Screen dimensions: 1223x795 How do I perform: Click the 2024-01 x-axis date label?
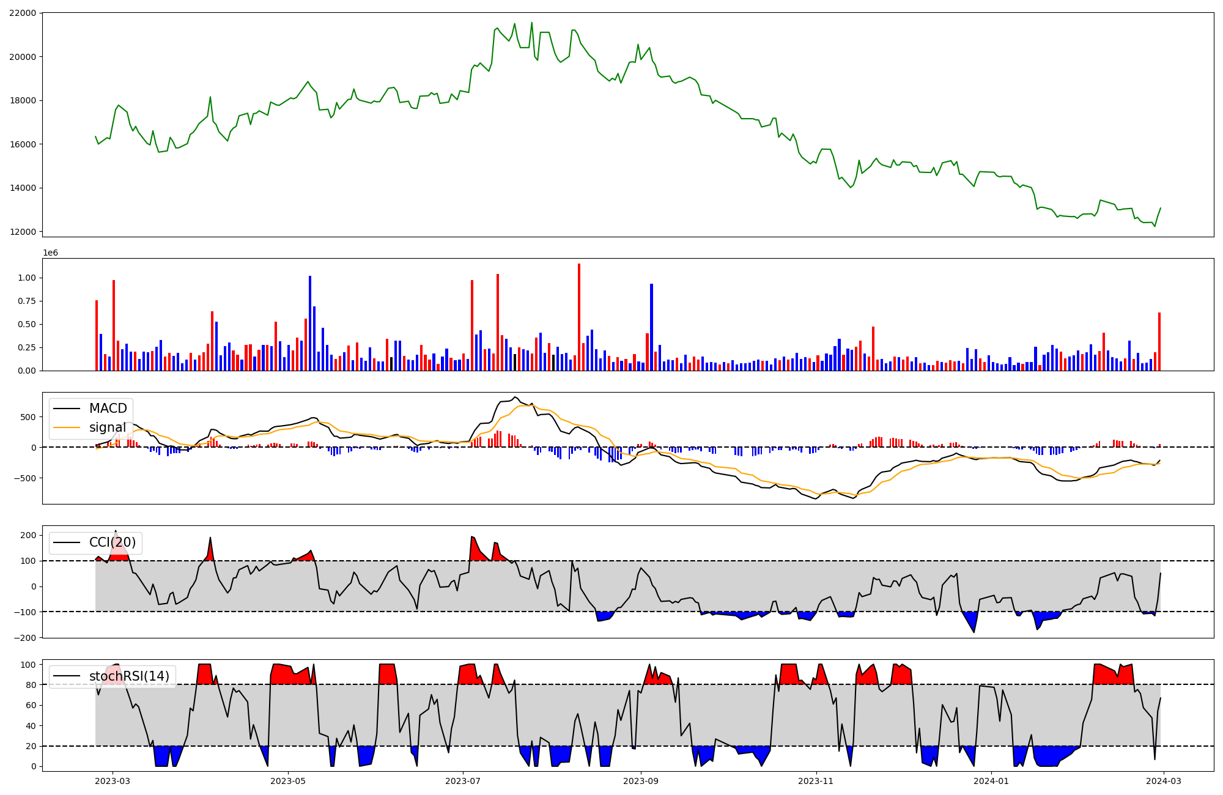coord(991,781)
